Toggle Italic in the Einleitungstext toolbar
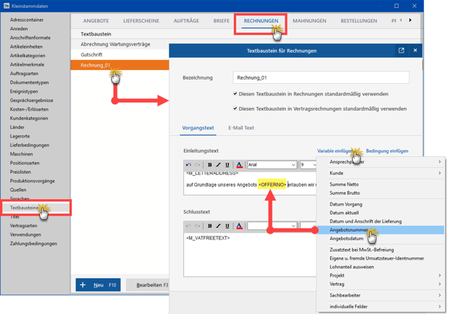The width and height of the screenshot is (452, 314). (218, 165)
